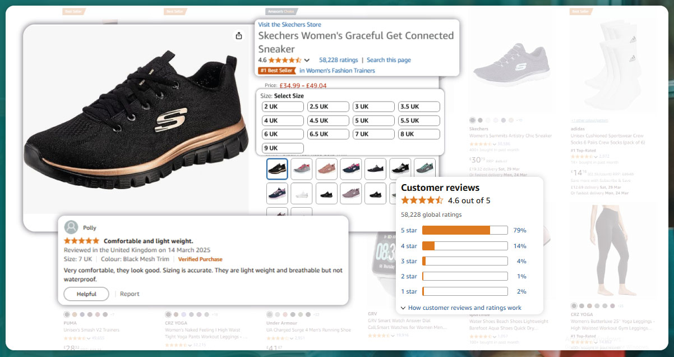Select the highlighted black rose-gold shoe swatch

pos(277,169)
